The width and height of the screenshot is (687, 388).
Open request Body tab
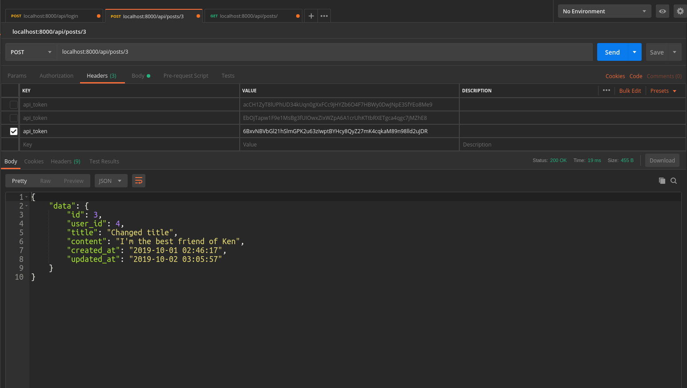141,75
